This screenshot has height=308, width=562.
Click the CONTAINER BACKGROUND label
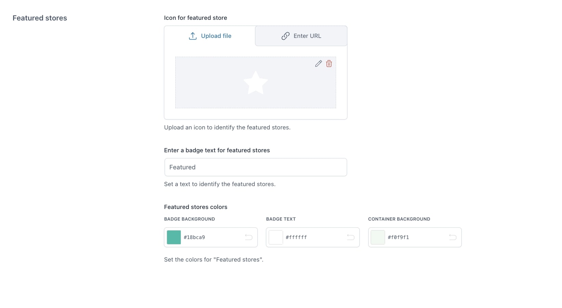point(399,219)
